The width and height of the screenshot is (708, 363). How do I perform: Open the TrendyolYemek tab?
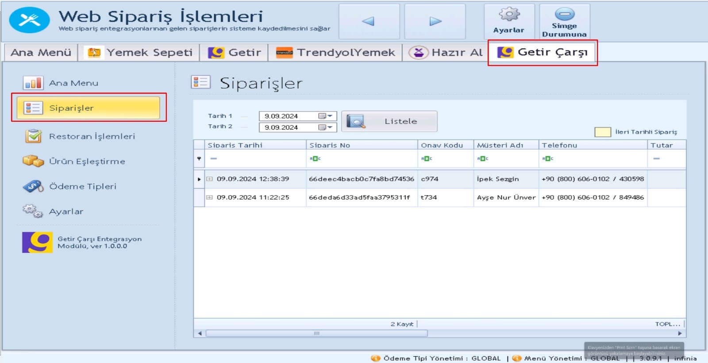(335, 52)
